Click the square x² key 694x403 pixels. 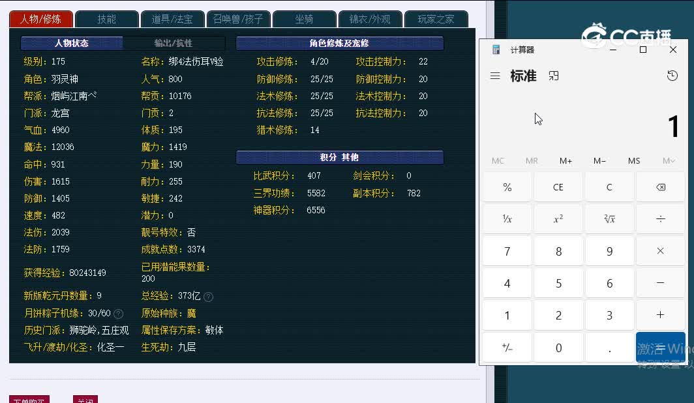pyautogui.click(x=558, y=219)
